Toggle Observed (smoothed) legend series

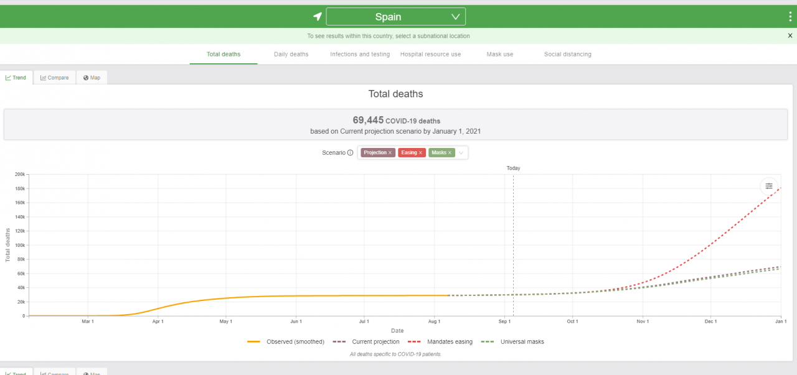pos(286,341)
